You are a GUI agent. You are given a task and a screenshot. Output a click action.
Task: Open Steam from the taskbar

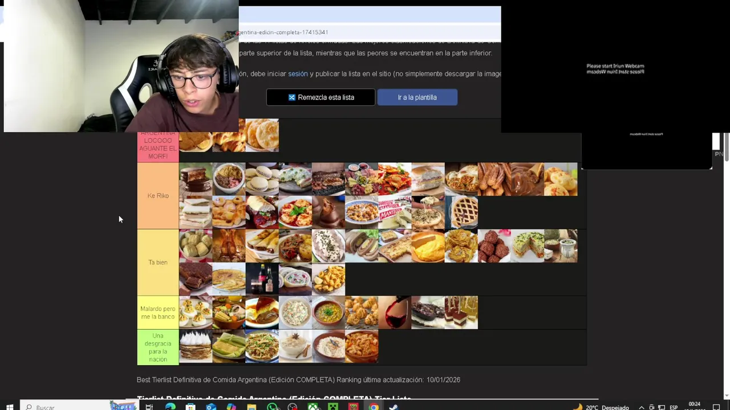click(x=394, y=407)
